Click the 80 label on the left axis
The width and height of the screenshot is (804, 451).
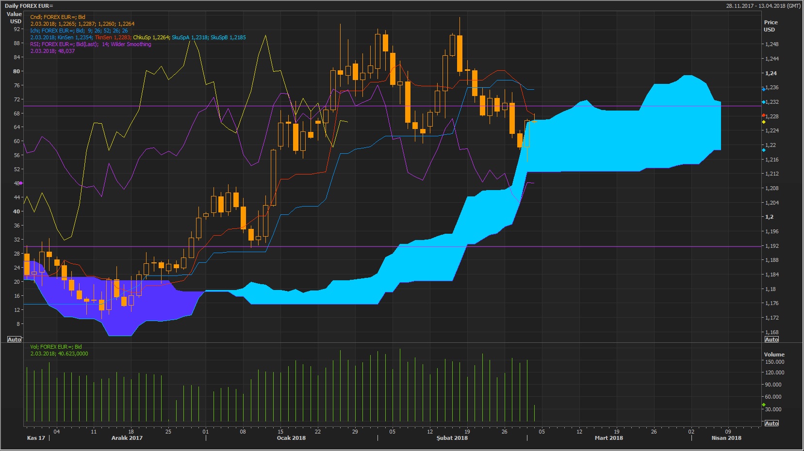coord(17,71)
